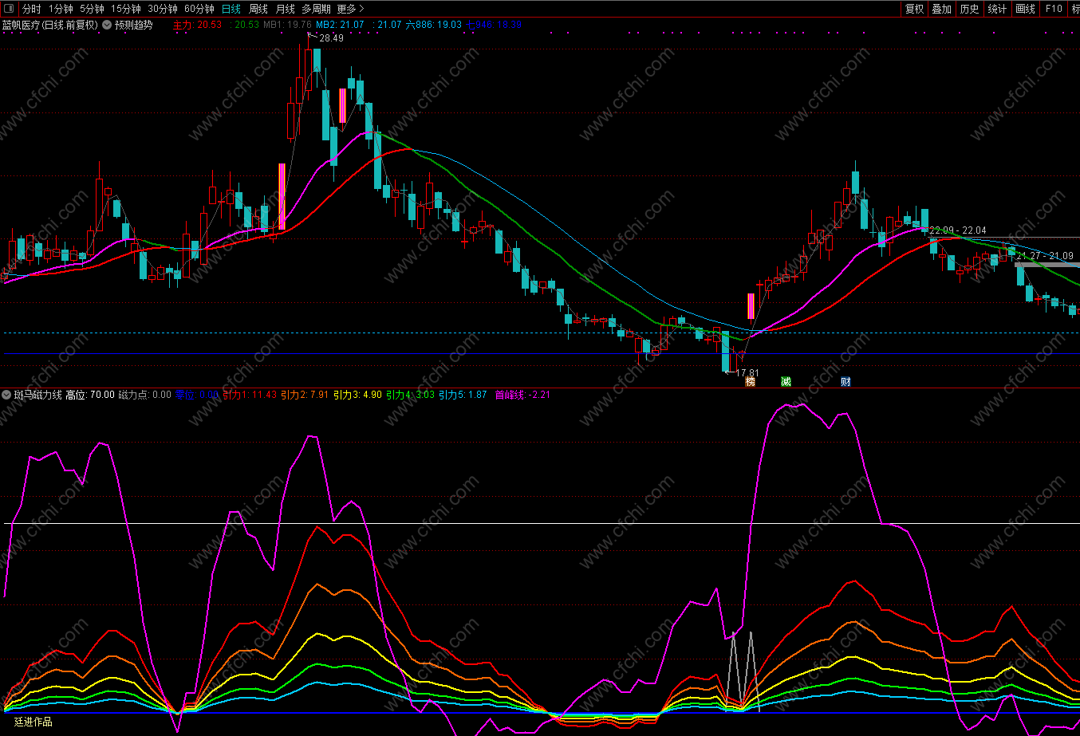
Task: Click the stock title 蓝帆医疗(日线.前复权)
Action: [50, 25]
